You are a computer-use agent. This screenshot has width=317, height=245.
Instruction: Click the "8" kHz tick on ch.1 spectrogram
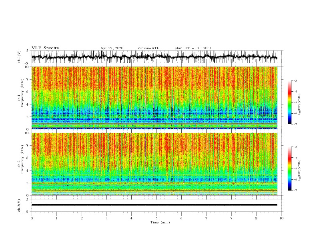click(28, 79)
